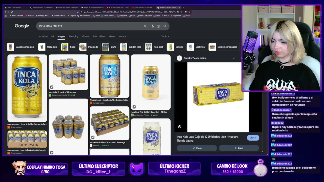
Task: Clear the search box with the X icon
Action: point(145,26)
